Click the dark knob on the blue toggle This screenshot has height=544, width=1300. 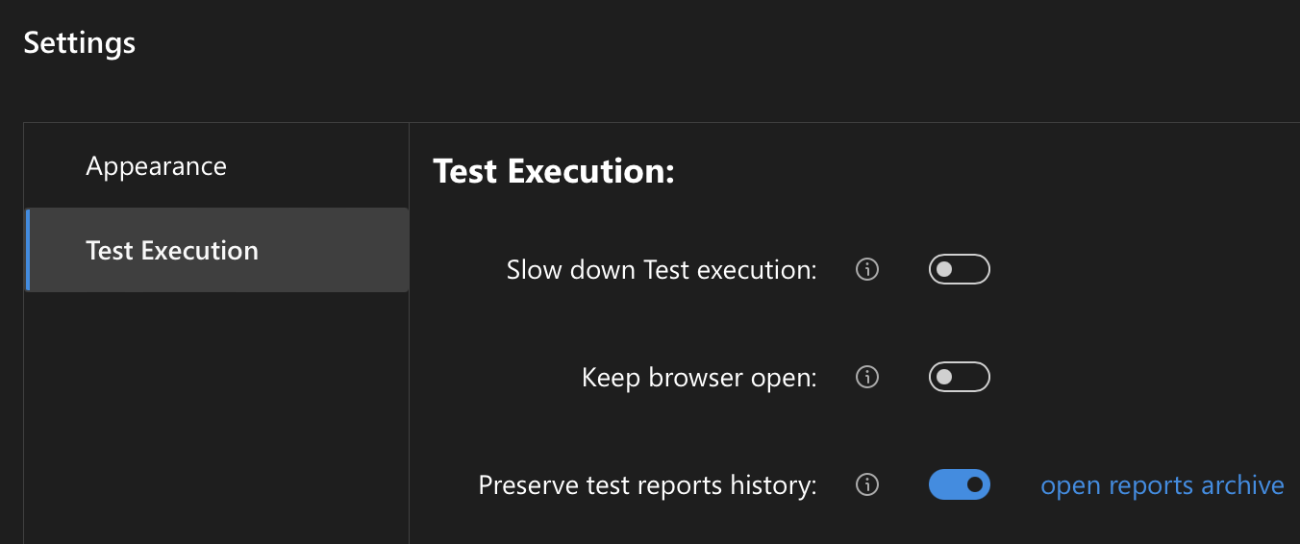click(974, 485)
